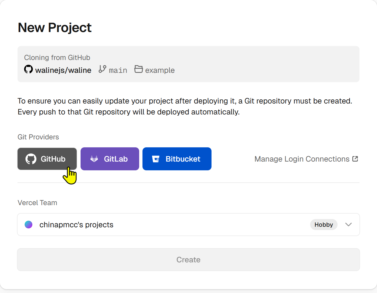Select GitHub text as Git provider
This screenshot has height=293, width=377.
[x=53, y=159]
